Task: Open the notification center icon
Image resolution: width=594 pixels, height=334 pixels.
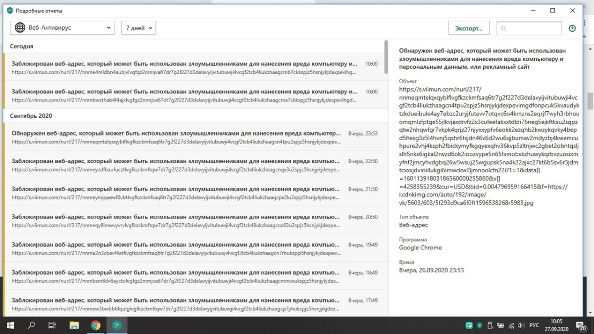Action: [582, 326]
